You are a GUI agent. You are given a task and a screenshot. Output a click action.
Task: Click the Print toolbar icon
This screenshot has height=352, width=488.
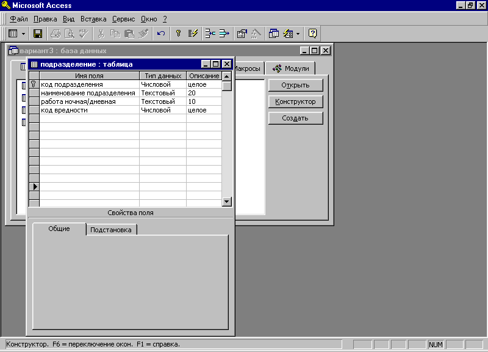coord(56,34)
